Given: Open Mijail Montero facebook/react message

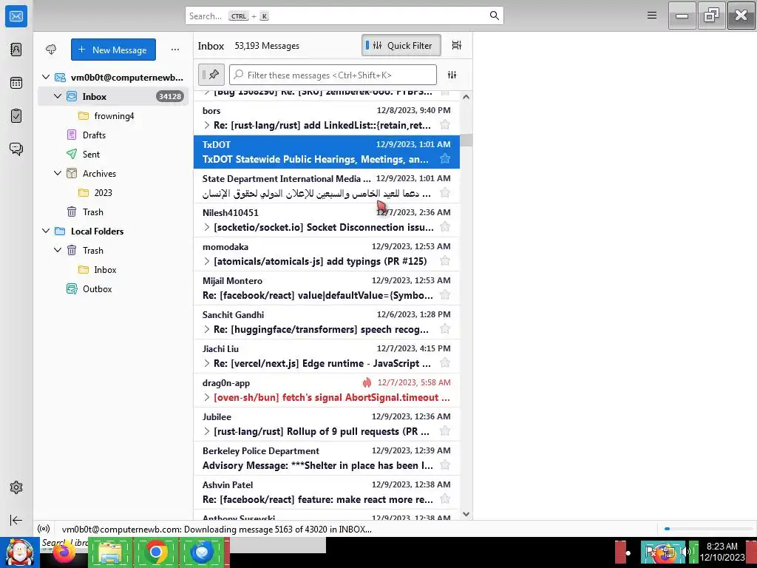Looking at the screenshot, I should tap(326, 288).
